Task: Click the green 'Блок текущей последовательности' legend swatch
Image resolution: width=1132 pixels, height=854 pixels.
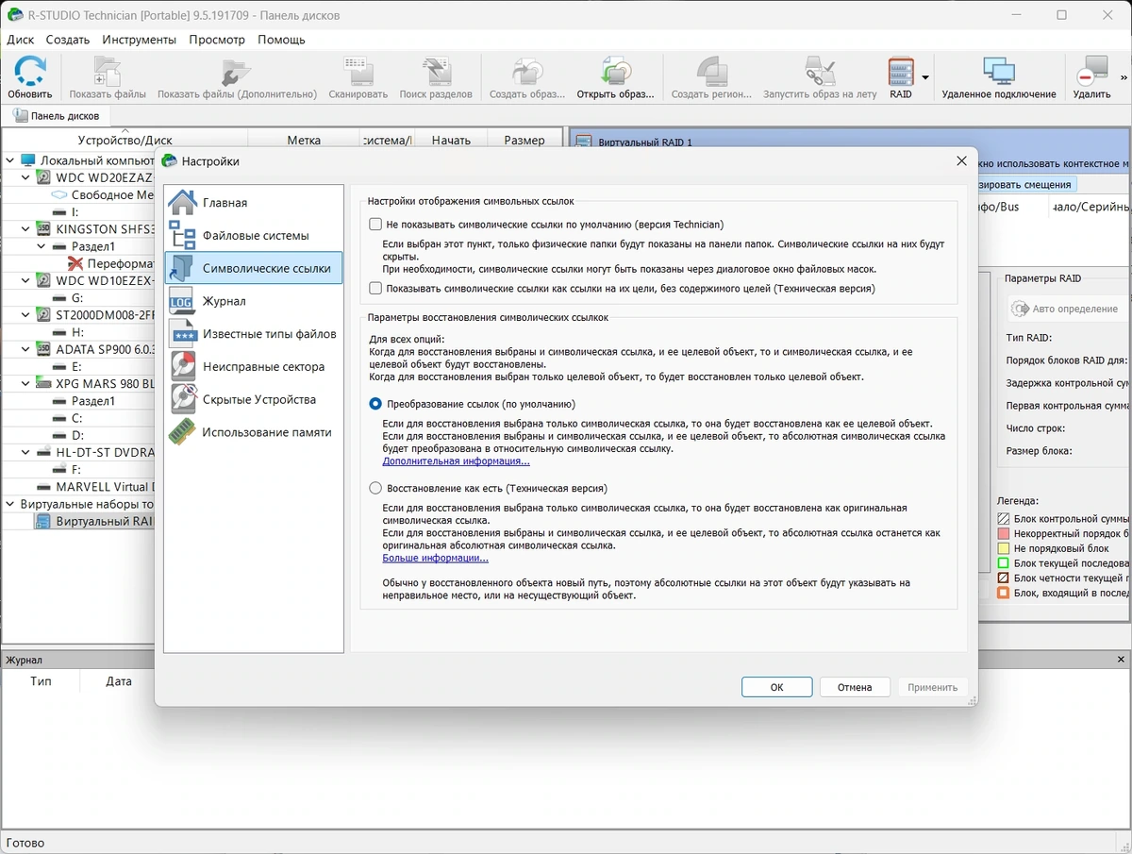Action: (x=1004, y=563)
